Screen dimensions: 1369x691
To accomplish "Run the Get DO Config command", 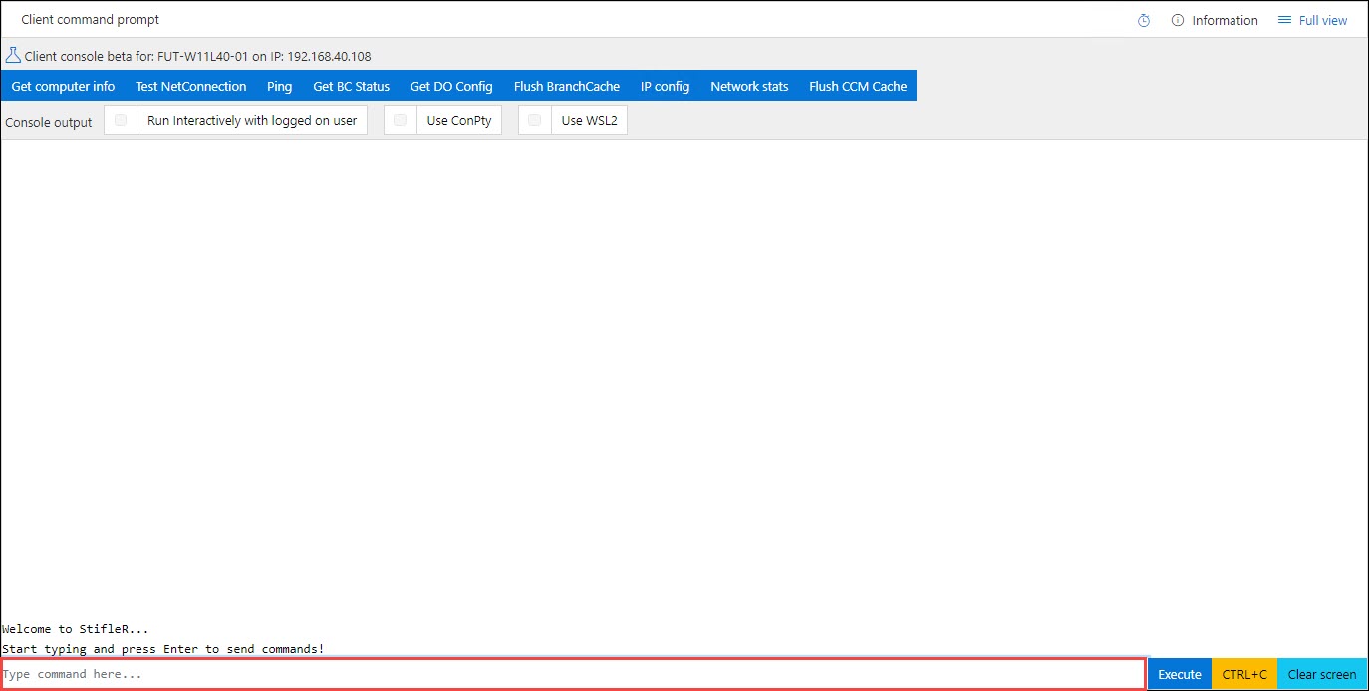I will (451, 86).
